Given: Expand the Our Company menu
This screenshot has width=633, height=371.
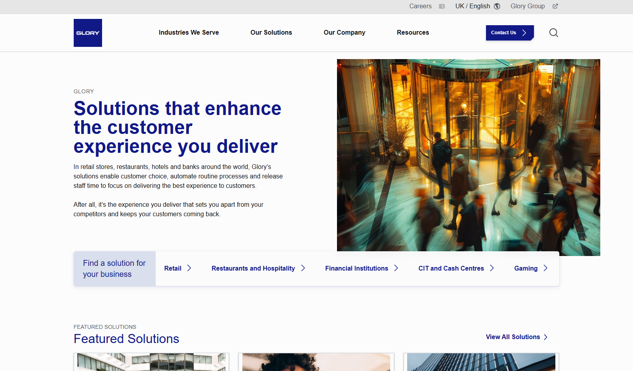Looking at the screenshot, I should click(x=344, y=33).
